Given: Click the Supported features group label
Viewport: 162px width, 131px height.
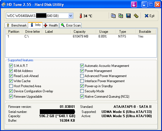Looking at the screenshot, I should [20, 60].
